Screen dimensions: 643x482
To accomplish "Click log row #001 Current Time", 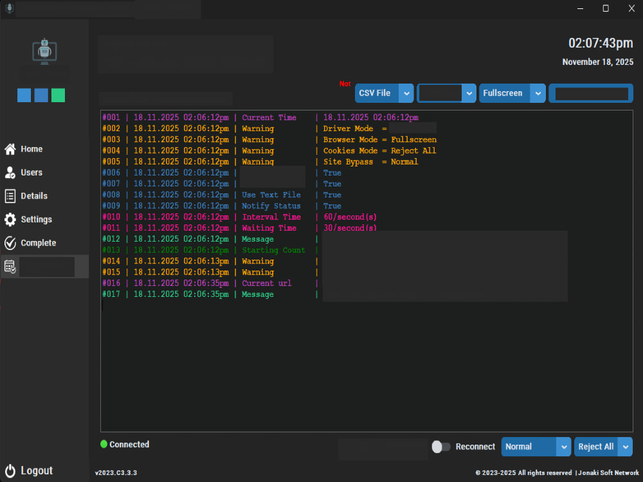I will tap(260, 118).
